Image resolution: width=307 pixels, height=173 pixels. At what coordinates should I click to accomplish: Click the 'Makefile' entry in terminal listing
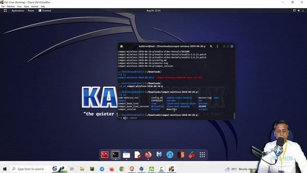(x=172, y=109)
